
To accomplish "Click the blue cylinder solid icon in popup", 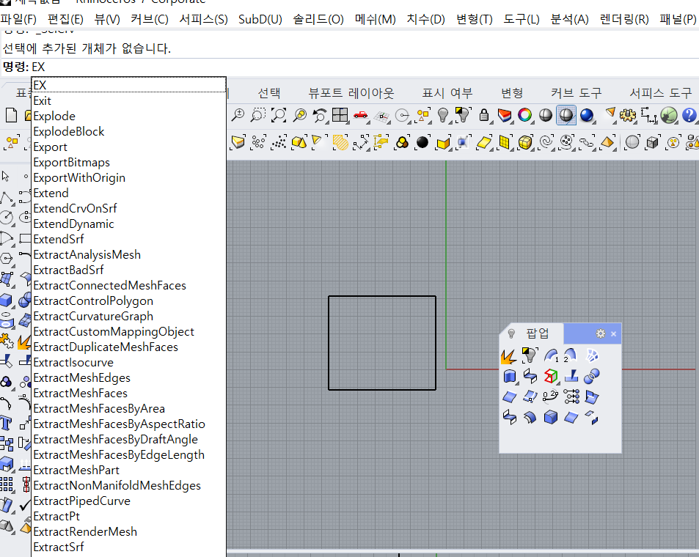I will 509,377.
